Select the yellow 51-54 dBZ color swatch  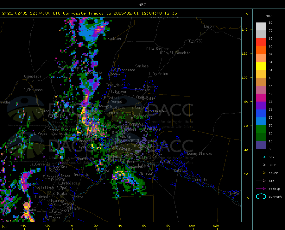pos(261,66)
